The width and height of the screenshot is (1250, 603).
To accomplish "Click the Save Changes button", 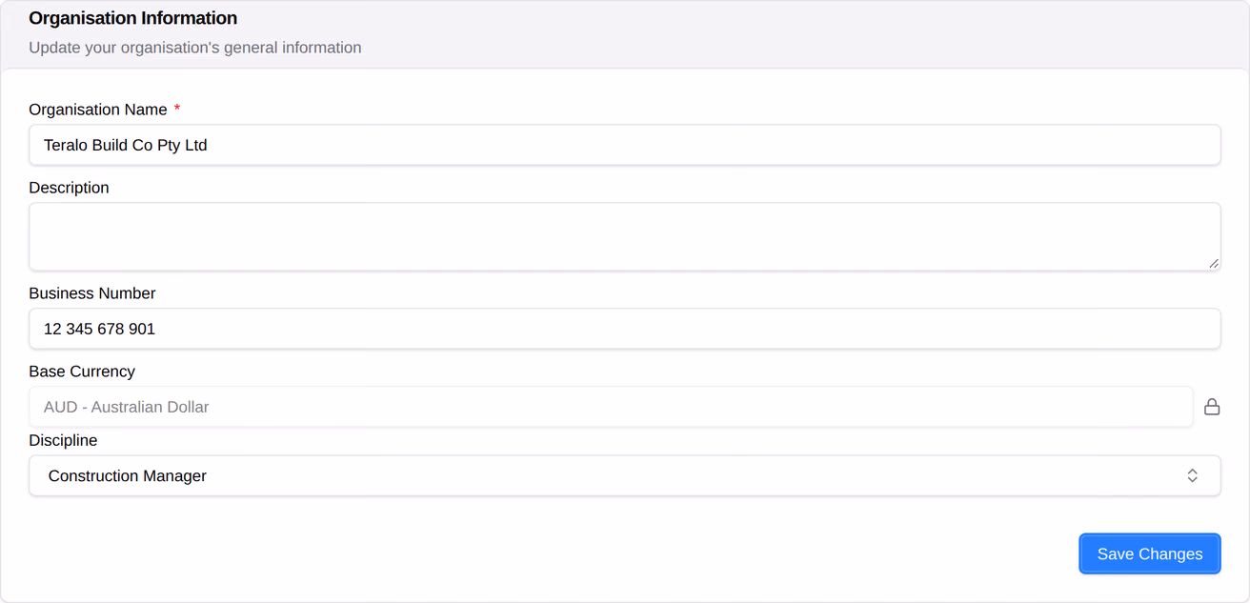I will [x=1150, y=553].
